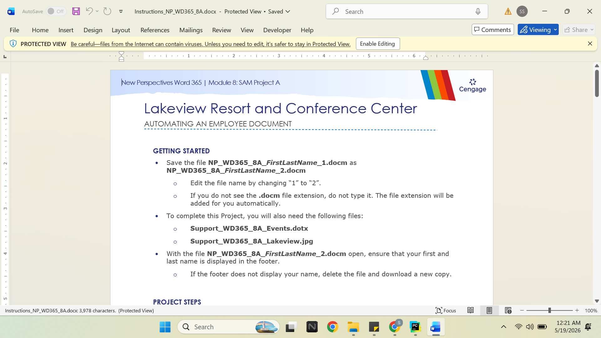601x338 pixels.
Task: Click zoom in plus icon
Action: [x=577, y=310]
